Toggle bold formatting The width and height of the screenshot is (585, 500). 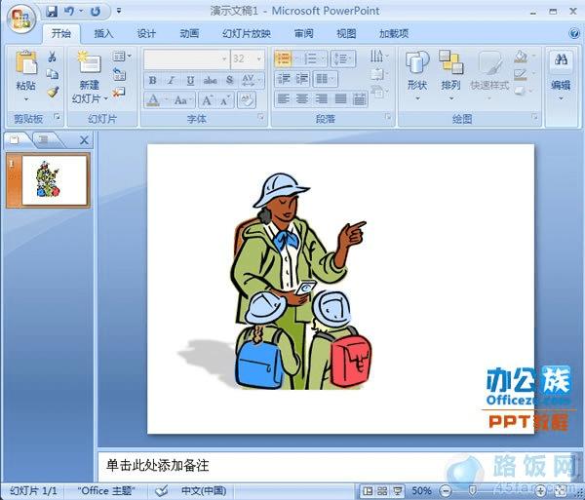coord(152,80)
